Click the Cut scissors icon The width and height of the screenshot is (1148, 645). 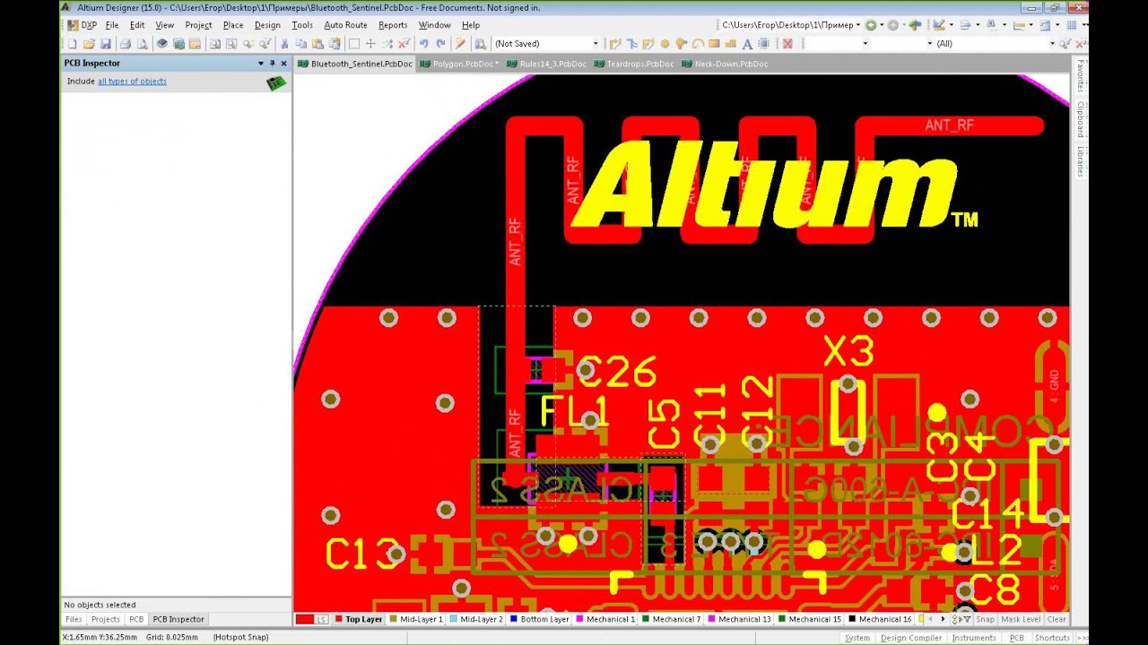point(284,43)
